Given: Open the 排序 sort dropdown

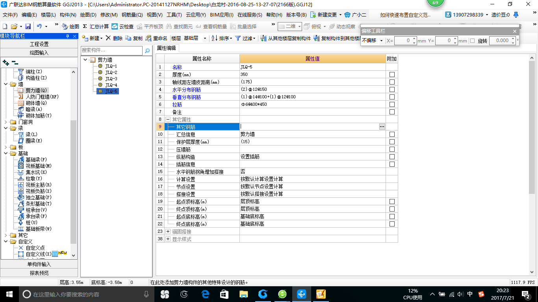Looking at the screenshot, I should pyautogui.click(x=231, y=38).
